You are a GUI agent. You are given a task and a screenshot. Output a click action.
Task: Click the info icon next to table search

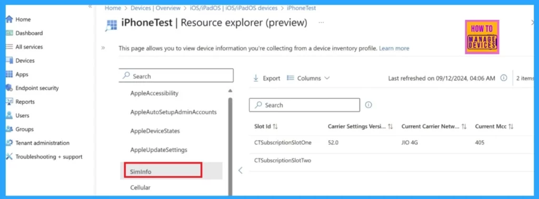tap(368, 105)
